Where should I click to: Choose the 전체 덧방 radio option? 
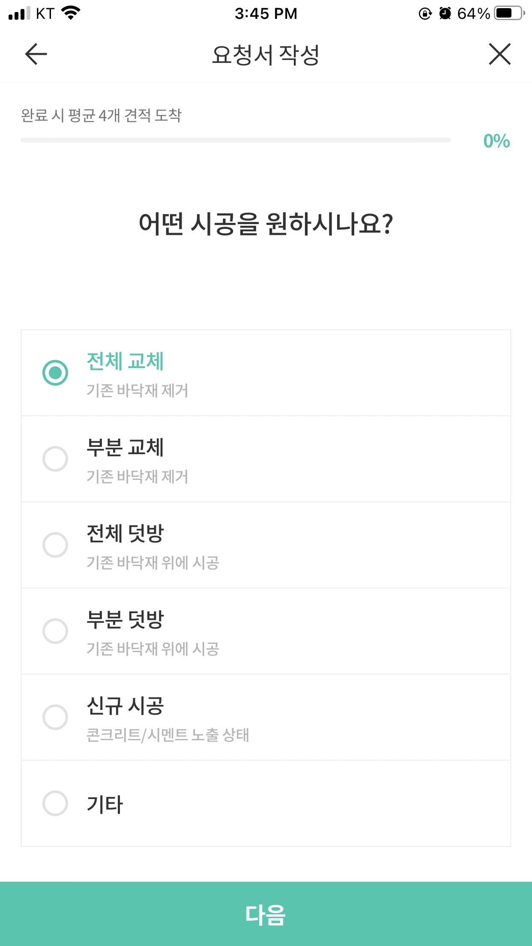click(55, 545)
